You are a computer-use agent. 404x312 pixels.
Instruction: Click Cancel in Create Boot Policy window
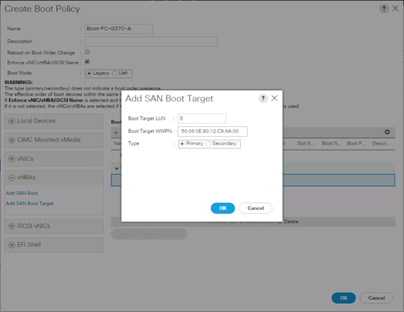(x=376, y=298)
